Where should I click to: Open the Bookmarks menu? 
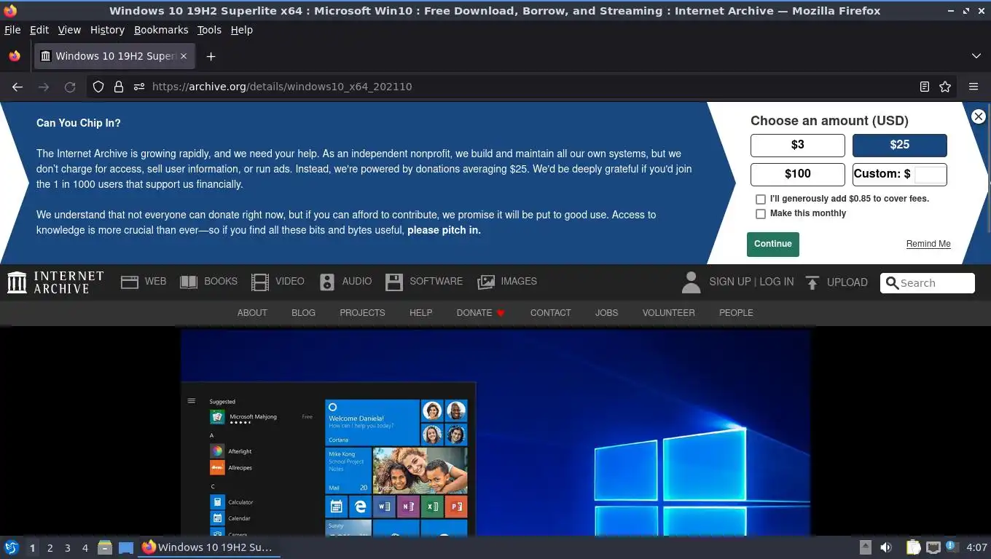point(161,30)
